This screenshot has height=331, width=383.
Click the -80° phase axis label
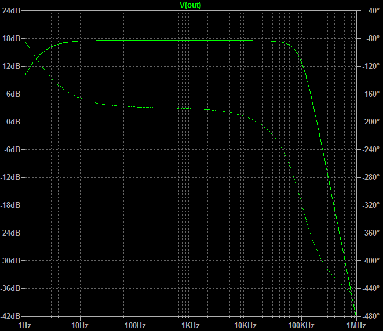(373, 38)
